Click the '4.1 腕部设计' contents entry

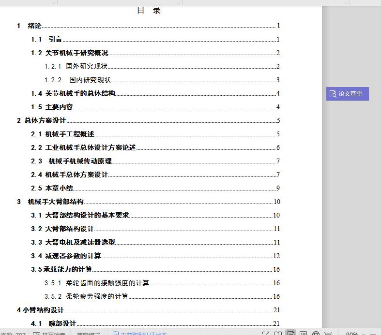pos(155,323)
